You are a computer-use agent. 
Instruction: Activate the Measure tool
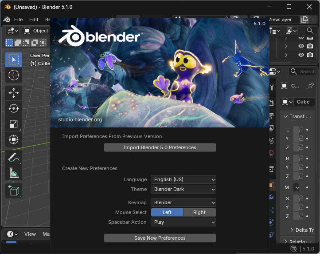coord(13,173)
